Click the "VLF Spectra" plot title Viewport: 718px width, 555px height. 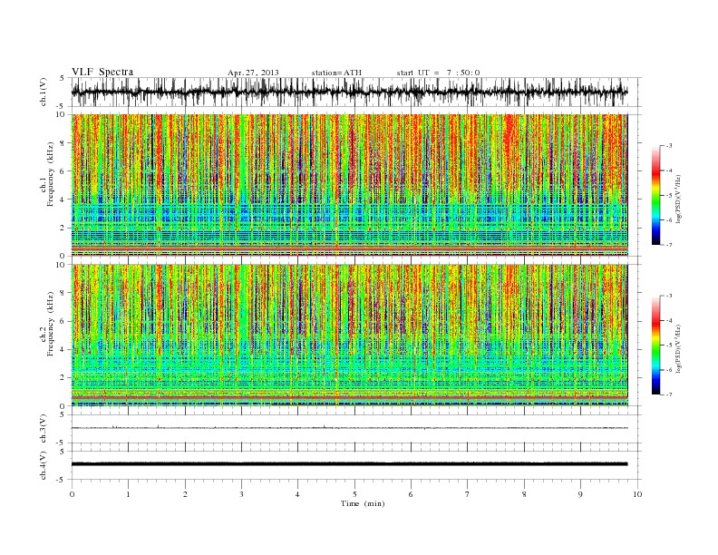(102, 72)
